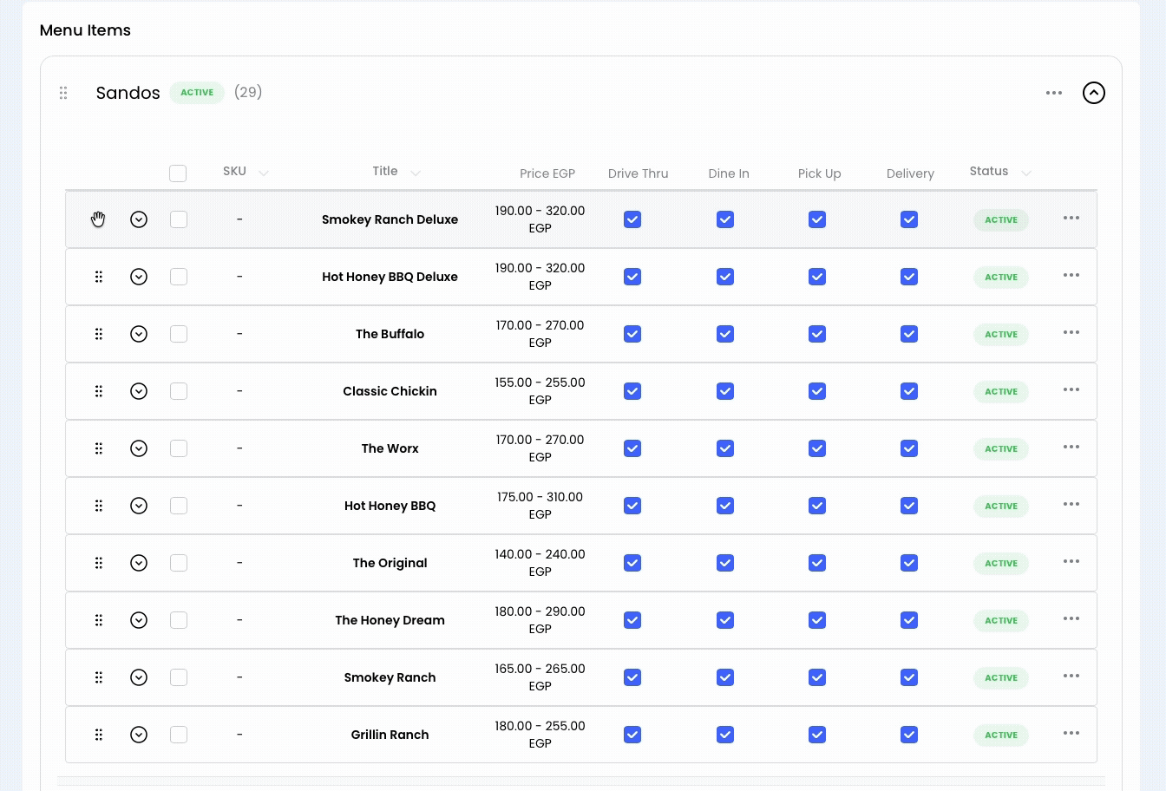The image size is (1166, 791).
Task: Expand the Hot Honey BBQ row details
Action: (x=139, y=506)
